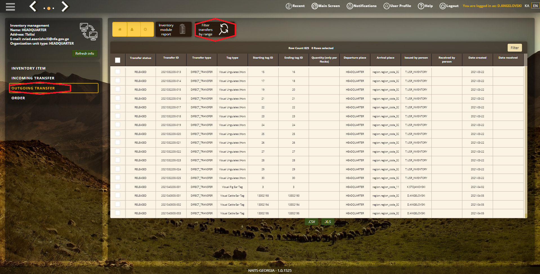The width and height of the screenshot is (540, 274).
Task: Go to the next screen with right chevron
Action: (65, 6)
